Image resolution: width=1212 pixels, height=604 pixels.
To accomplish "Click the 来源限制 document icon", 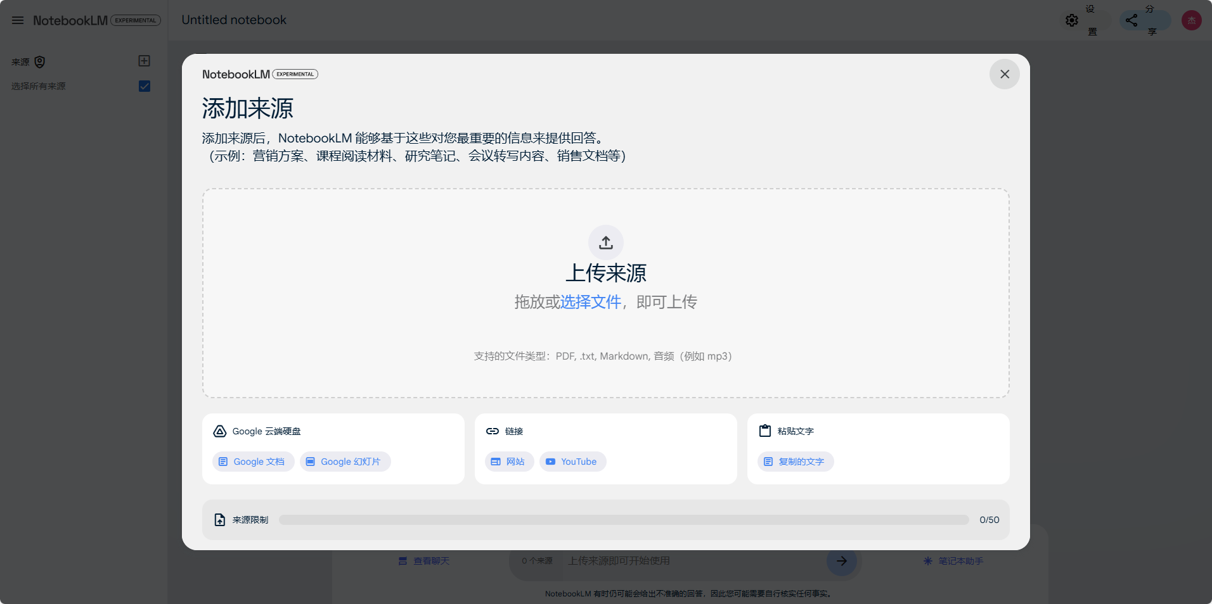I will click(220, 520).
